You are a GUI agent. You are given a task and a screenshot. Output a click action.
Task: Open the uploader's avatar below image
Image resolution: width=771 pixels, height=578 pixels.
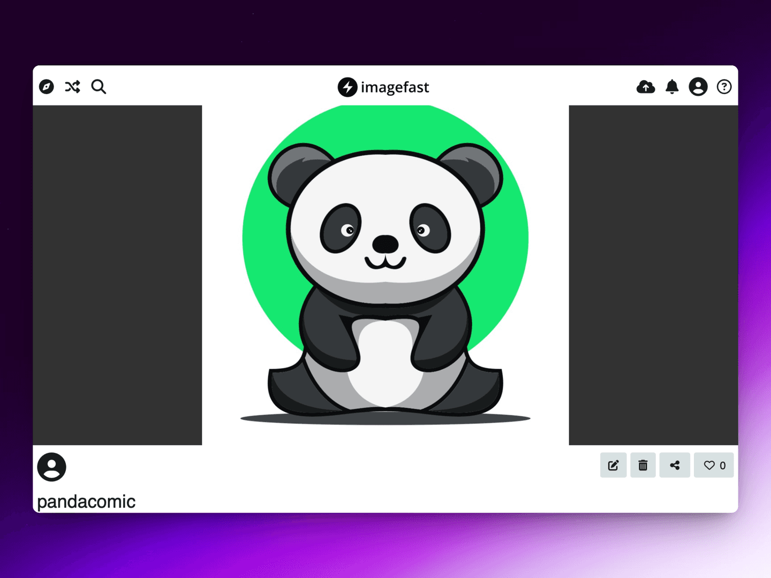(52, 467)
